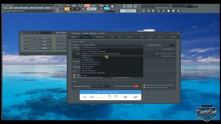Toggle the Auto close option
221x124 pixels.
point(173,49)
